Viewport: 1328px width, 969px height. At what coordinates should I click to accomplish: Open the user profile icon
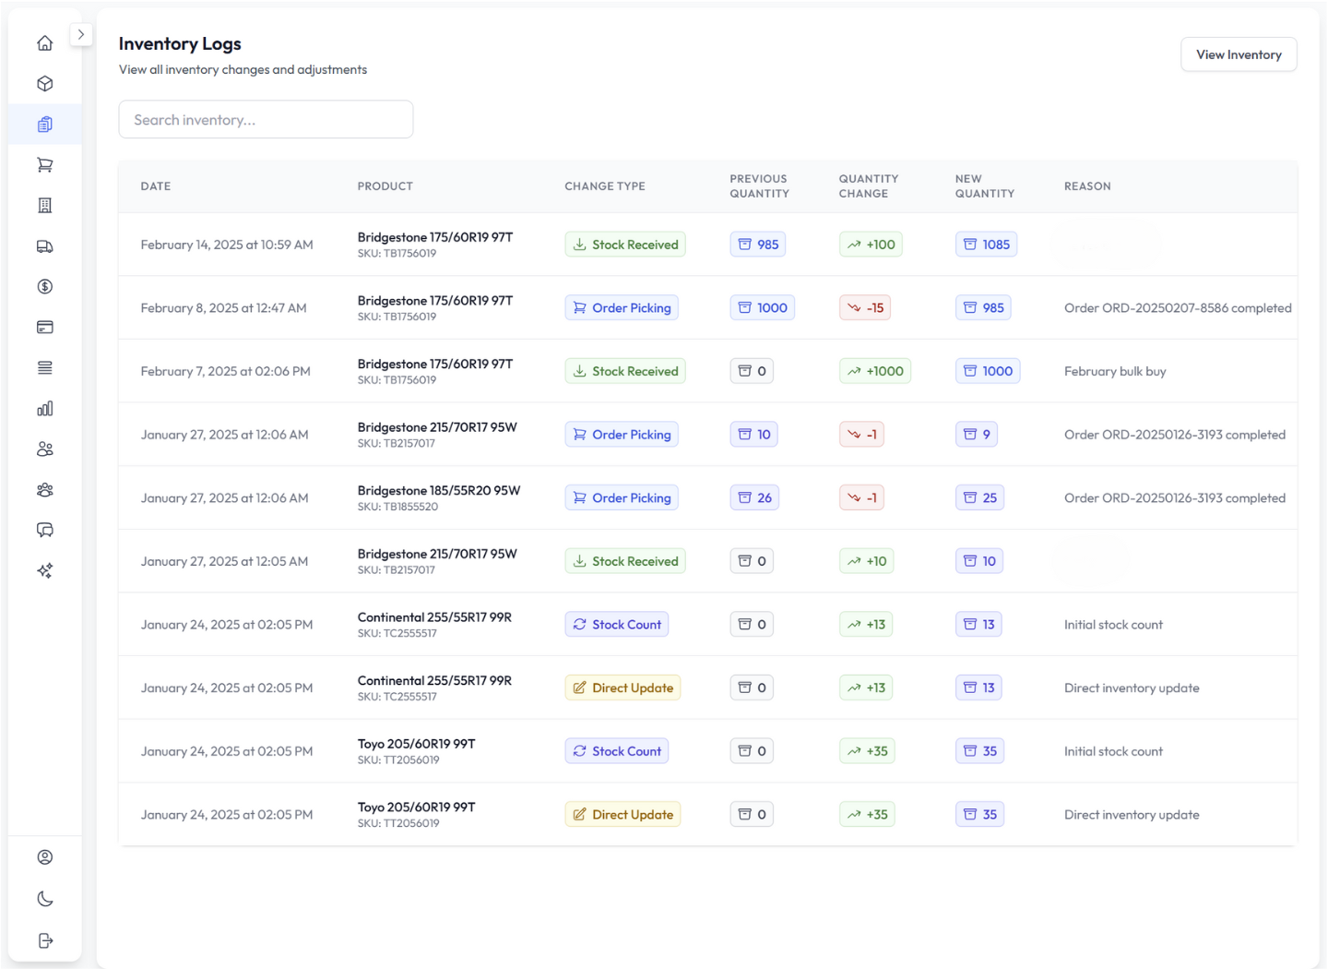(44, 857)
